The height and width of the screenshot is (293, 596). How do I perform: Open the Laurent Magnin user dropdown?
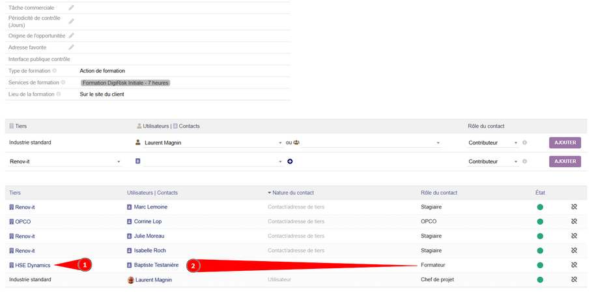click(x=213, y=143)
